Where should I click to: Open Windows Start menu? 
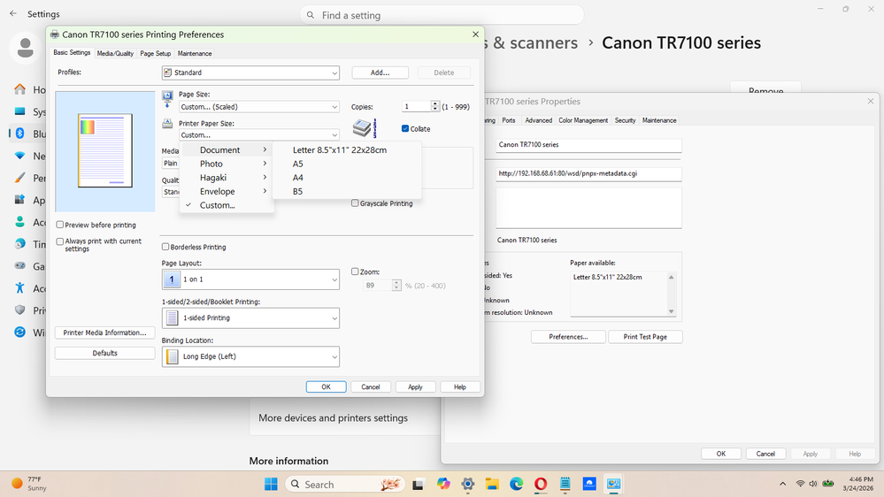[271, 484]
